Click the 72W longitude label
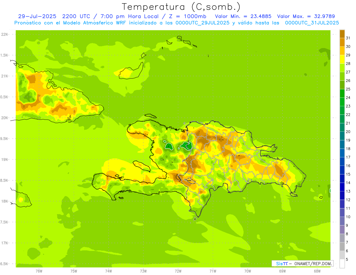356x275 pixels. (178, 271)
